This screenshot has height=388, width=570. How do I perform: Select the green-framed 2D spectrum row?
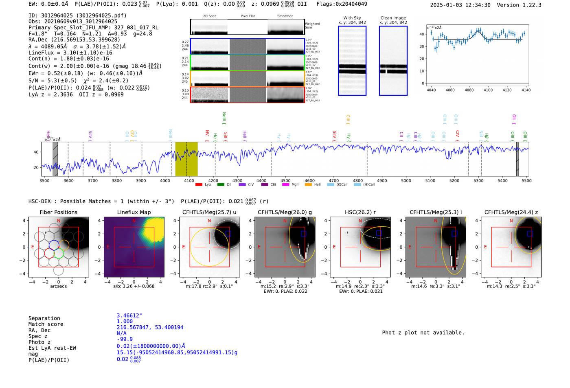(248, 63)
